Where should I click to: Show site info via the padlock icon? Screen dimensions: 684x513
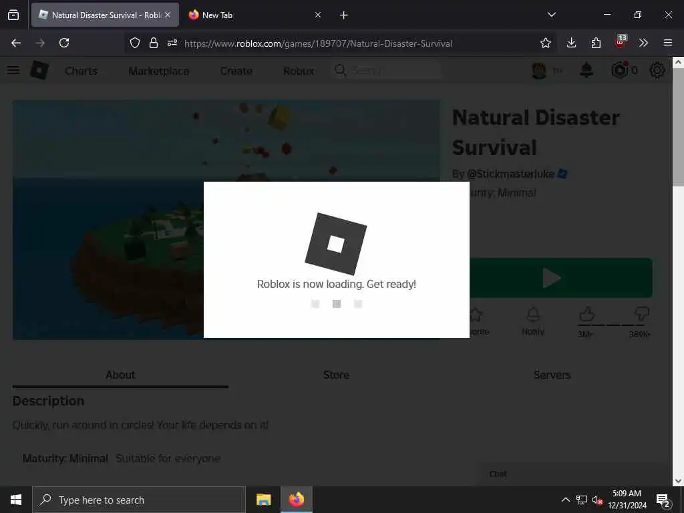(154, 43)
